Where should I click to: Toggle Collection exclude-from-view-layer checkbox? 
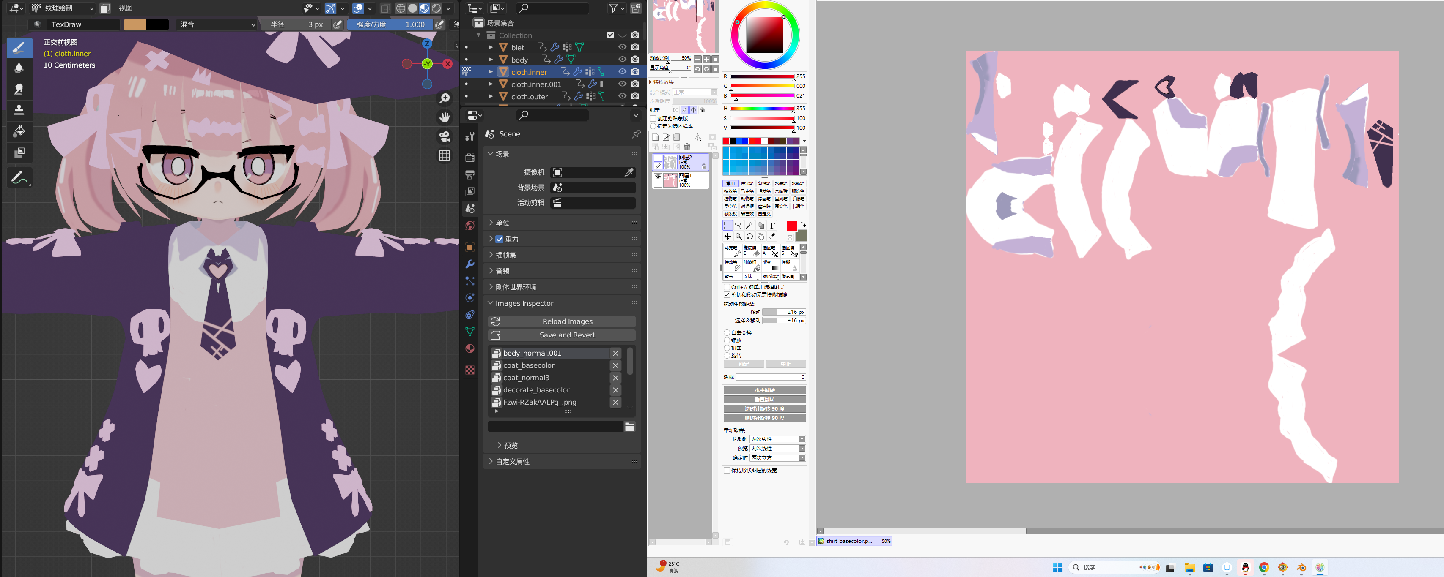pyautogui.click(x=610, y=35)
